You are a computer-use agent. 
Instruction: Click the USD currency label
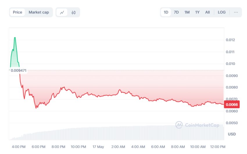coord(232,134)
